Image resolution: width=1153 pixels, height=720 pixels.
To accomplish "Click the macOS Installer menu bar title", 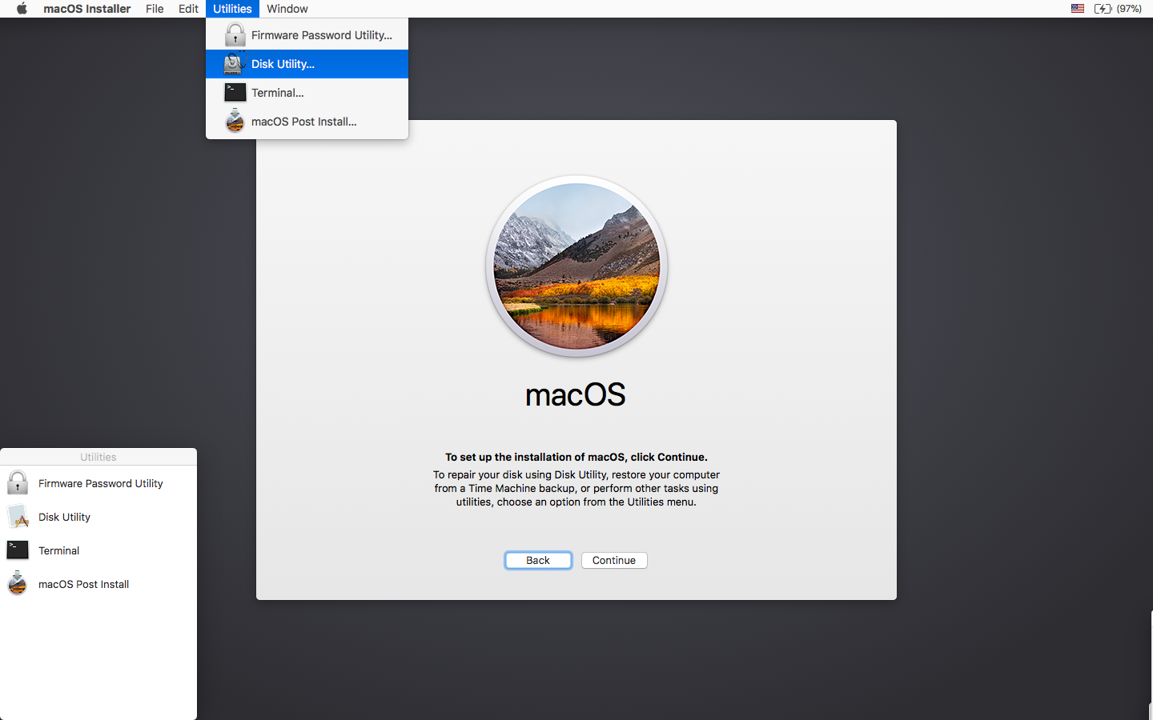I will pos(86,9).
